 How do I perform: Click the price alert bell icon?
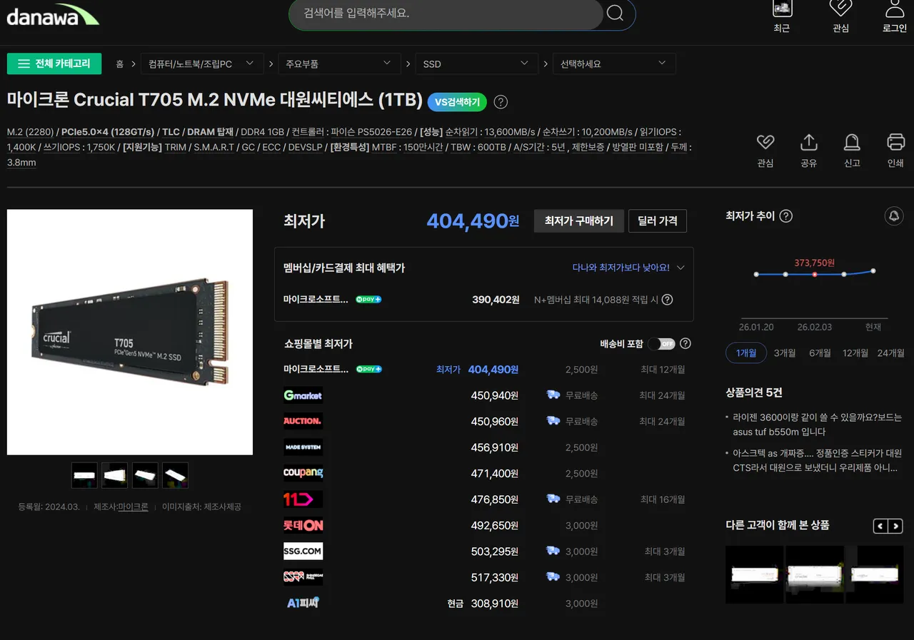coord(894,216)
